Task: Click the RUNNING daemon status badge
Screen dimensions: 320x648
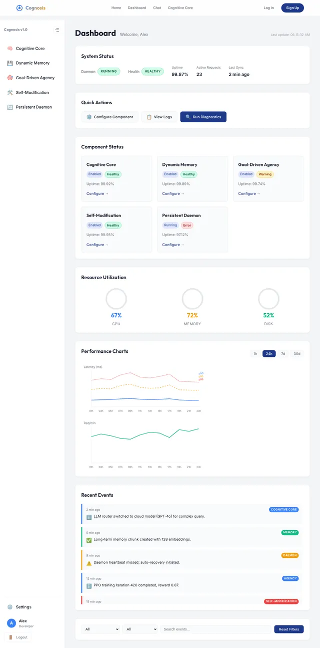Action: [x=109, y=71]
